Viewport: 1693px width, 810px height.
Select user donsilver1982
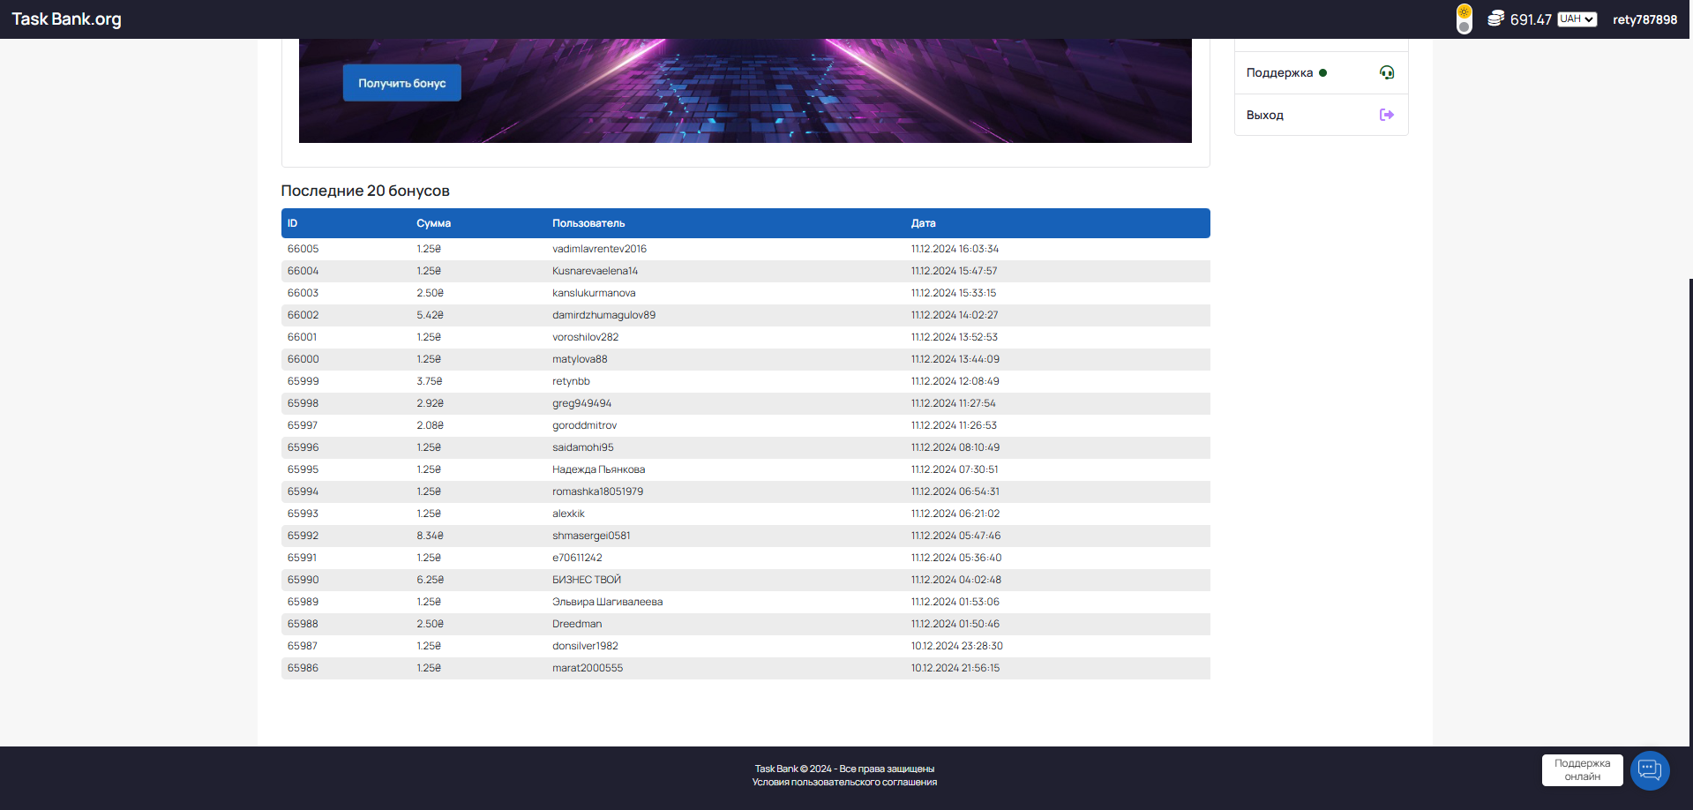click(585, 646)
